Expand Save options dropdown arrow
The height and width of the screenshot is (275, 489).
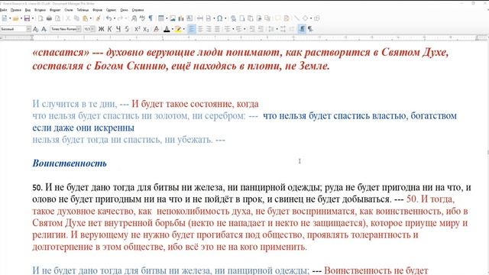[33, 18]
